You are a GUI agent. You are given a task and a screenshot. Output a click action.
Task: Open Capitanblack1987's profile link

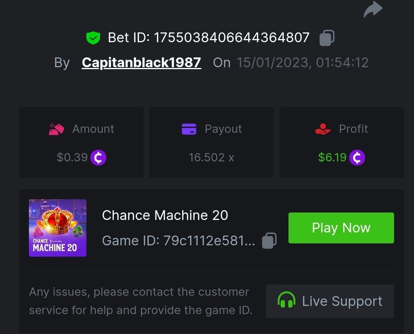tap(142, 63)
